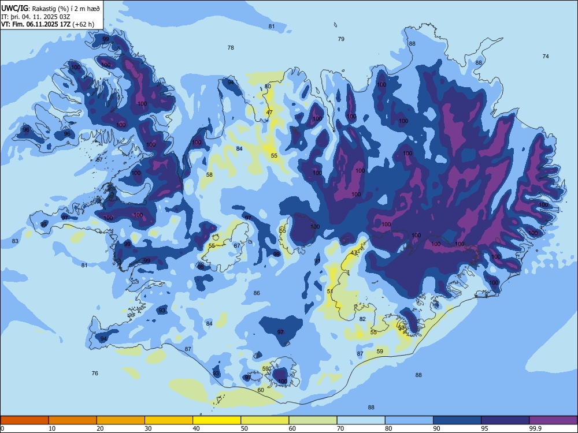Click the legend label '70'
Viewport: 578px width, 433px height.
pos(340,428)
